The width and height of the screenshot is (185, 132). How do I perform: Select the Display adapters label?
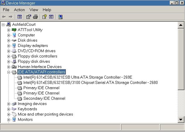[33, 45]
